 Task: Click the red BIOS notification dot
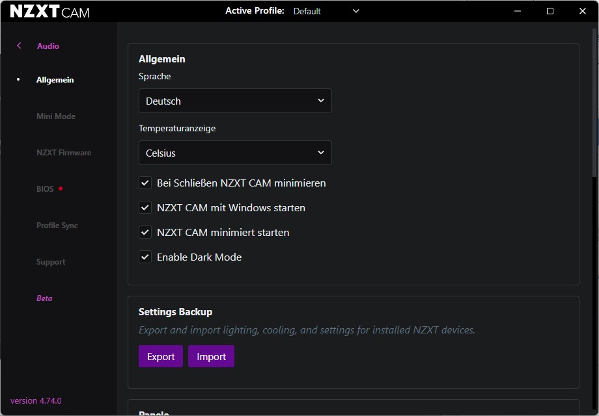point(61,188)
